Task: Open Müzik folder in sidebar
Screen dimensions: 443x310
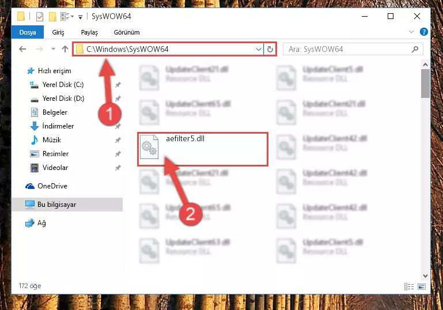Action: pyautogui.click(x=52, y=140)
